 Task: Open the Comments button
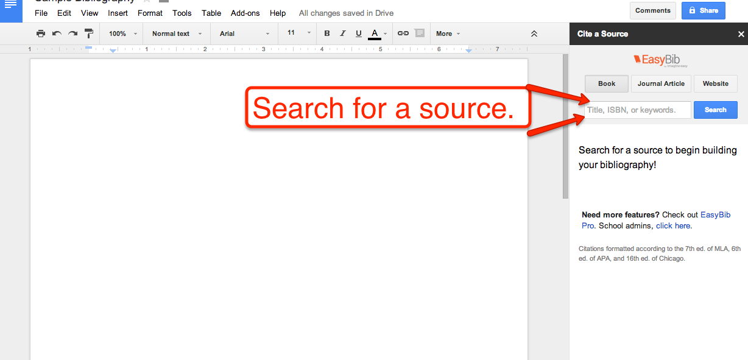653,10
